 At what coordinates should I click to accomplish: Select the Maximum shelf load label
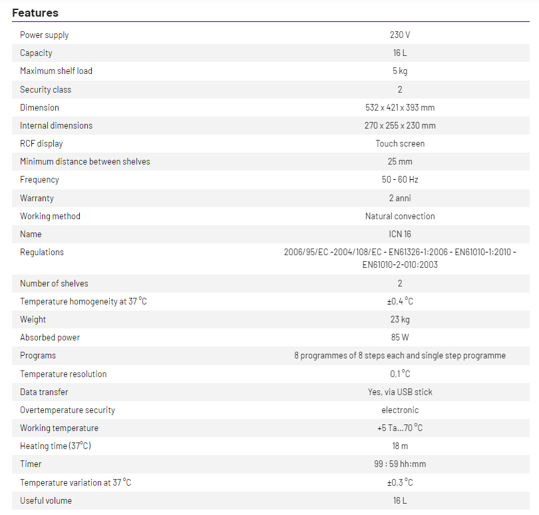point(56,71)
